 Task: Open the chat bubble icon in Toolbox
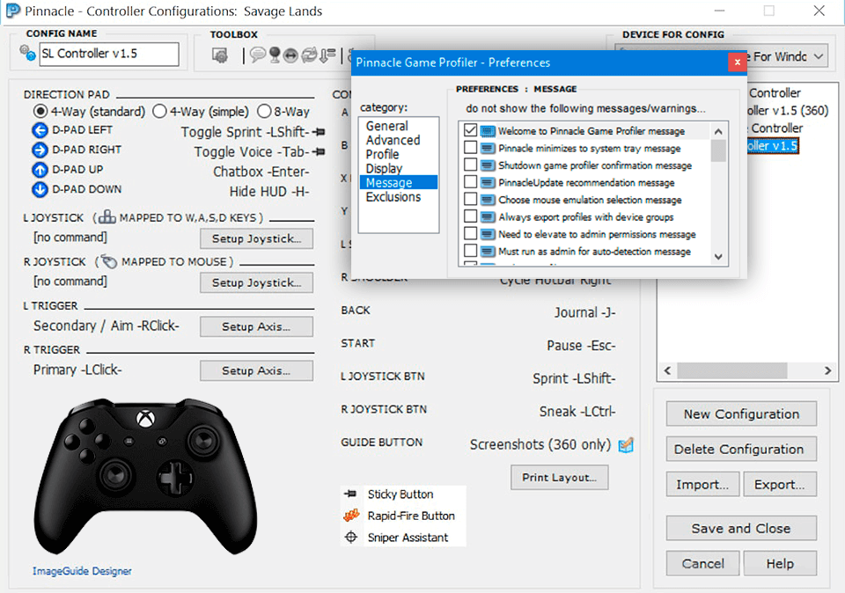tap(258, 55)
